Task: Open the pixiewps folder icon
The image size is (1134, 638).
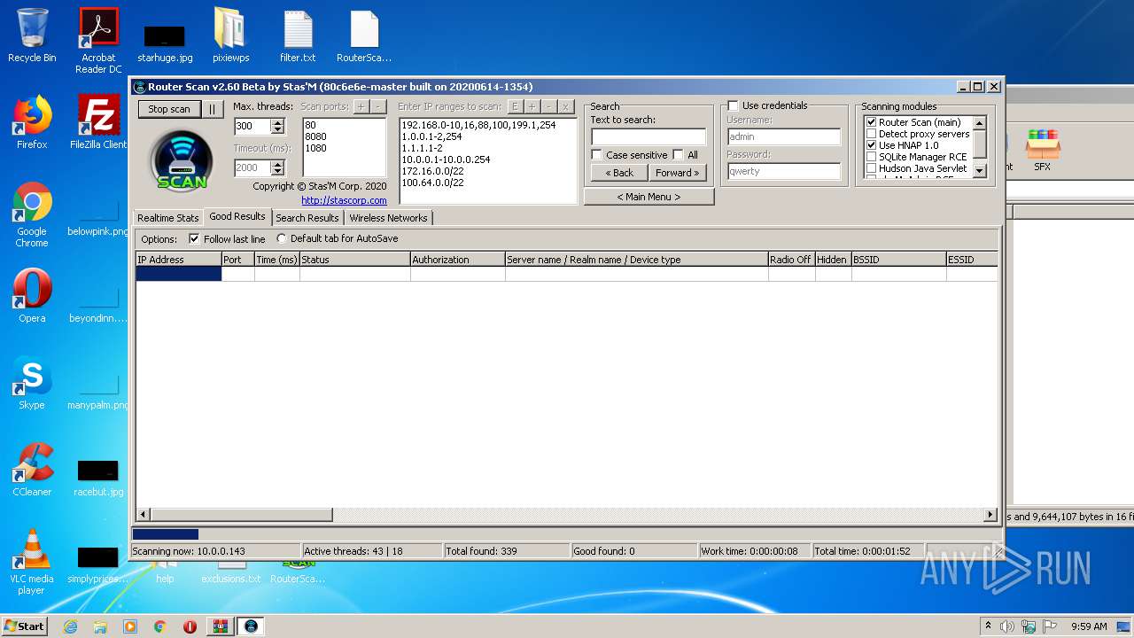Action: [x=230, y=35]
